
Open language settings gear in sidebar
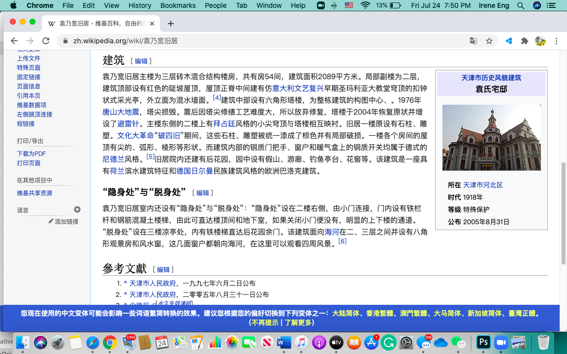[x=77, y=209]
